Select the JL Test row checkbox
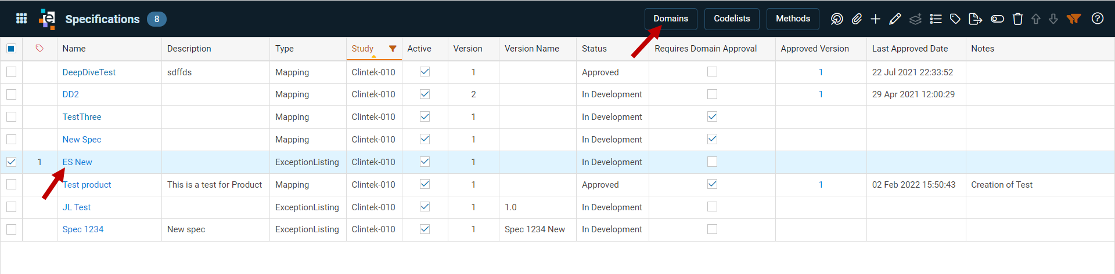 click(x=11, y=207)
